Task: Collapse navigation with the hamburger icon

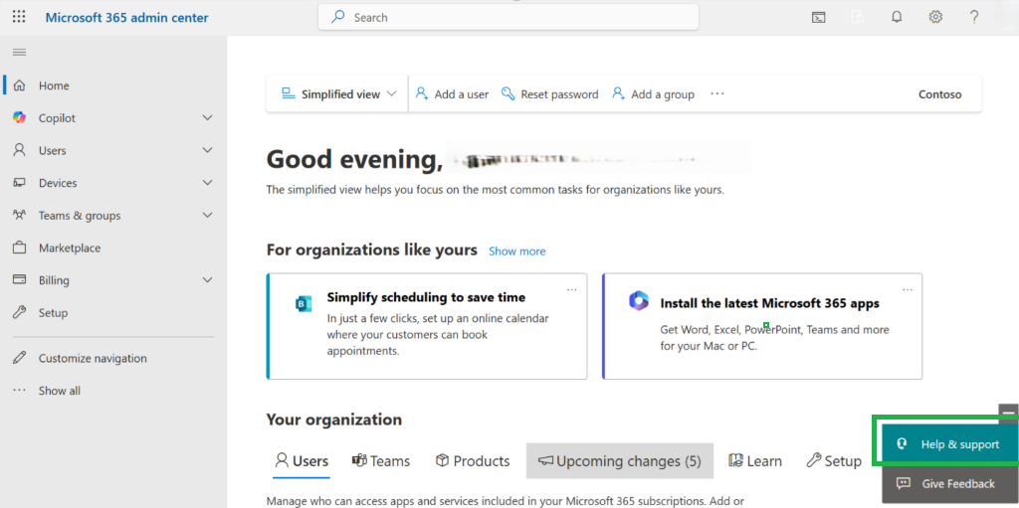Action: (20, 52)
